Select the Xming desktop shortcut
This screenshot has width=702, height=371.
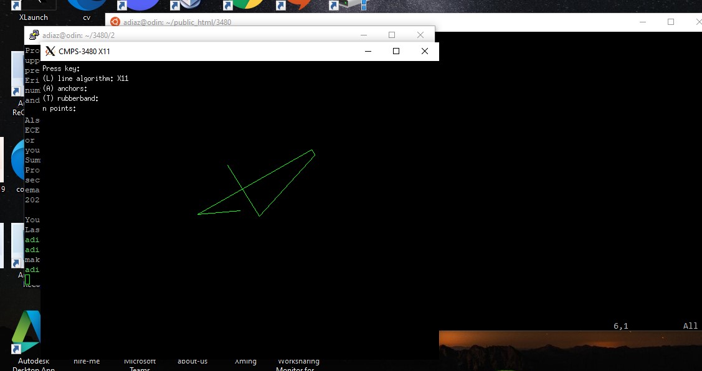(x=246, y=361)
